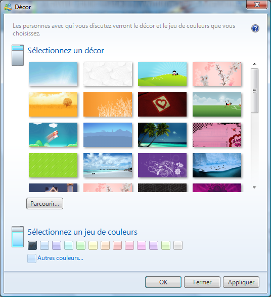The width and height of the screenshot is (271, 297).
Task: Select the magenta color swatch
Action: [142, 245]
